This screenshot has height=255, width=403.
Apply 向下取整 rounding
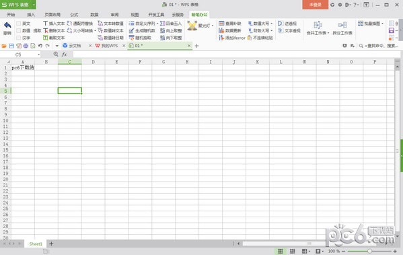tap(171, 38)
